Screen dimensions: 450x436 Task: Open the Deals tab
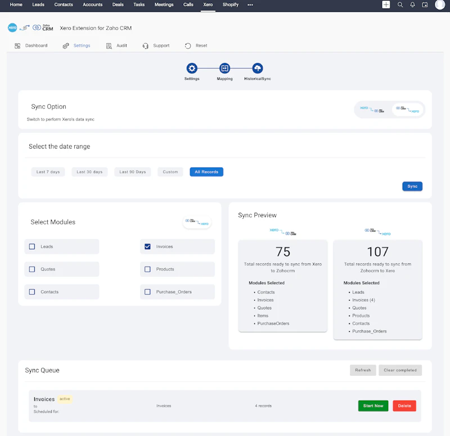point(118,5)
